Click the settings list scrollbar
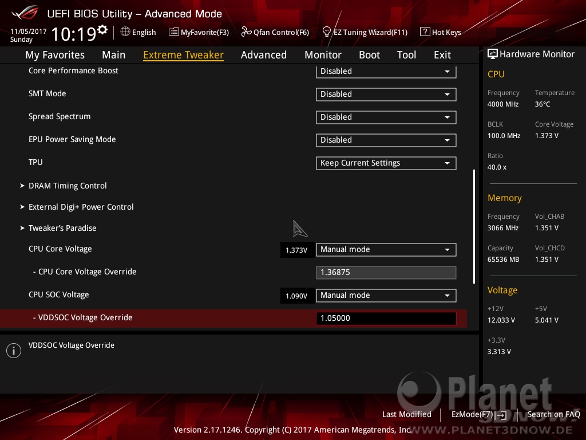586x440 pixels. 474,226
